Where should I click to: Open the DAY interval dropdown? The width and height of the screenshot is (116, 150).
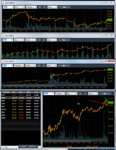20,7
